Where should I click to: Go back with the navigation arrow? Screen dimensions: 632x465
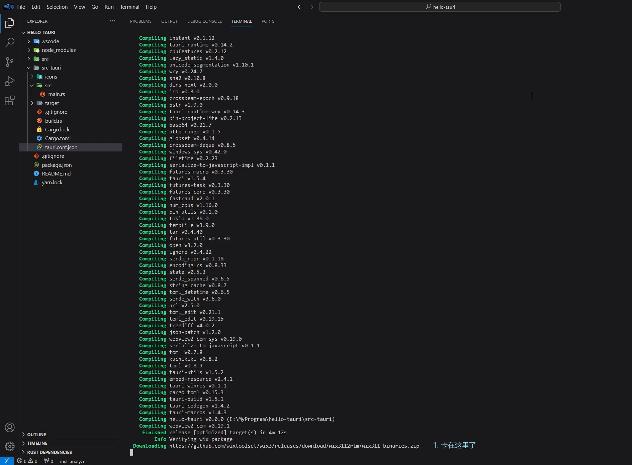(300, 7)
